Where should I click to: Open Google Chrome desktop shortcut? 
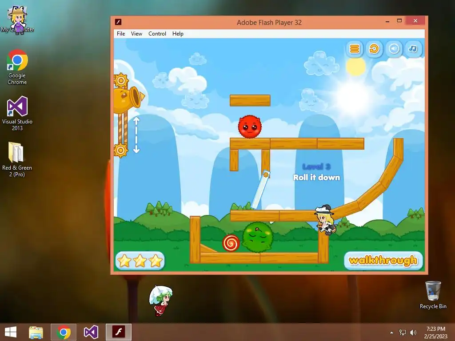pos(17,67)
